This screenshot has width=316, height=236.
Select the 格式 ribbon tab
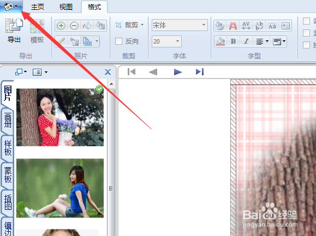tap(94, 7)
